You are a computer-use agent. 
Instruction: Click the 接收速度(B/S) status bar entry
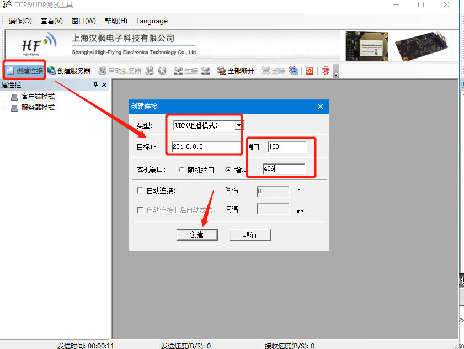(x=290, y=346)
